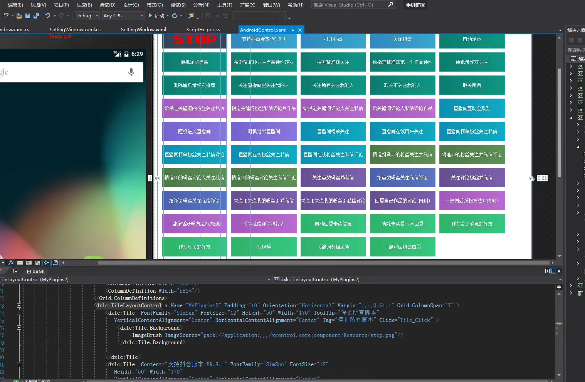585x382 pixels.
Task: Open the file folder icon in toolbar
Action: [x=19, y=16]
